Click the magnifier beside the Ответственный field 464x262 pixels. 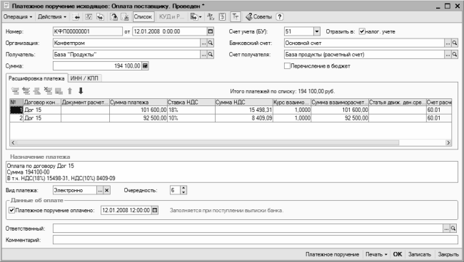453,229
